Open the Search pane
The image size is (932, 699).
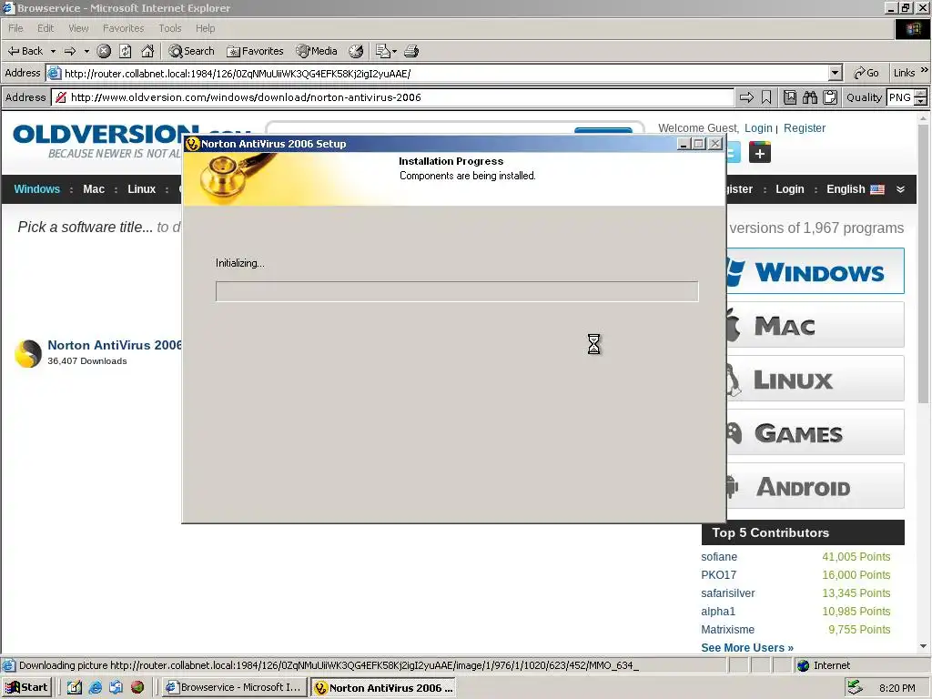(x=191, y=51)
